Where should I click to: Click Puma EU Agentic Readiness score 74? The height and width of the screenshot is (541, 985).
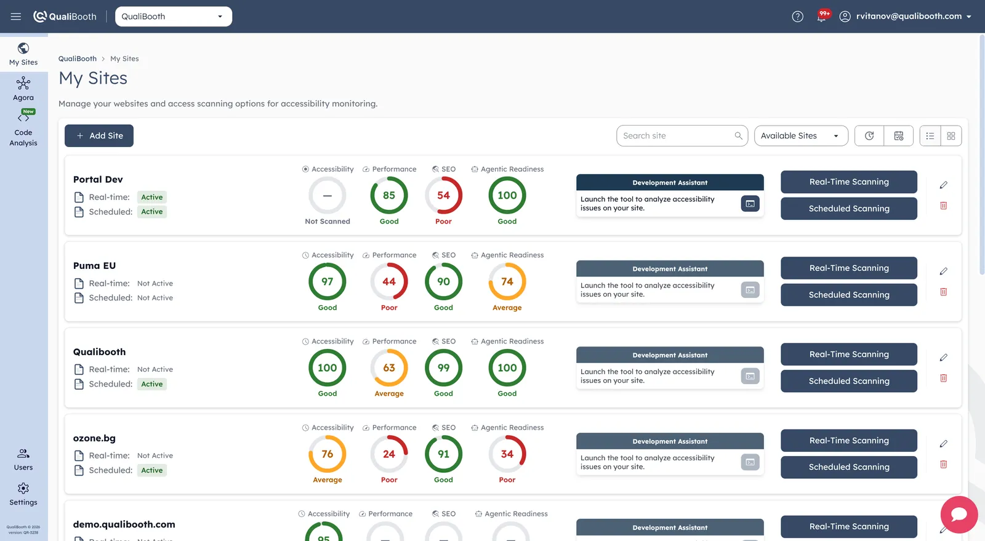507,282
